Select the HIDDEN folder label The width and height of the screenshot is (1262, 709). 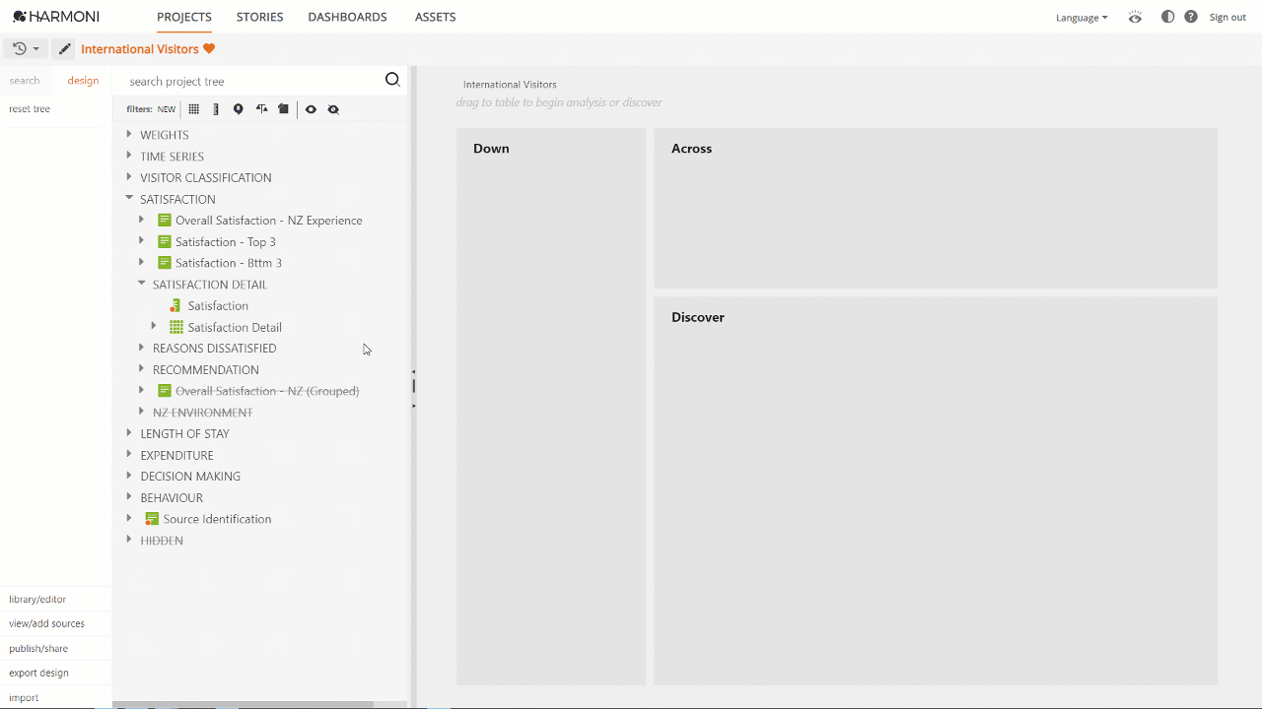(x=162, y=541)
